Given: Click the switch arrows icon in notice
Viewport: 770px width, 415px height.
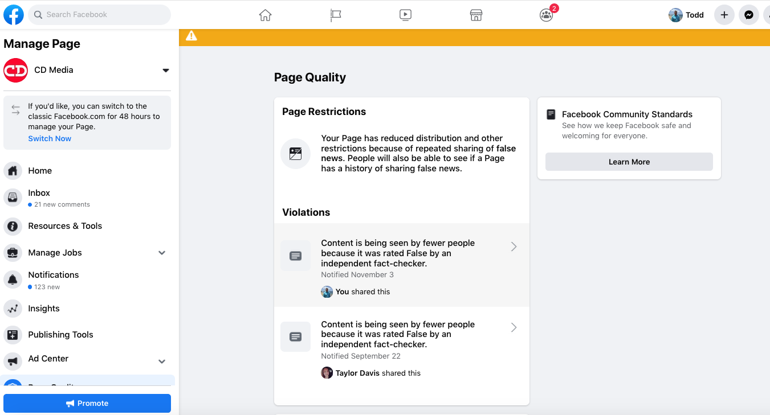Looking at the screenshot, I should point(16,109).
